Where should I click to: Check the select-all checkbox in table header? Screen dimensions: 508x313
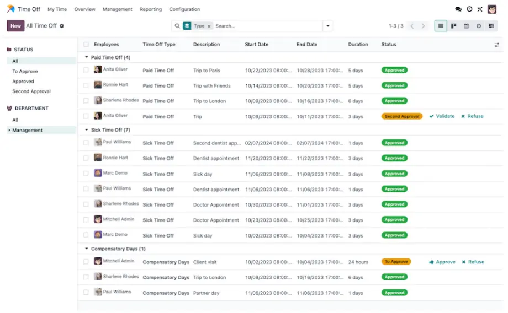86,45
